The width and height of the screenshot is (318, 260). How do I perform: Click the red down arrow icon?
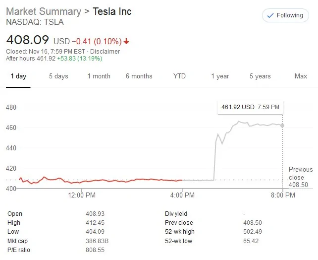[x=127, y=41]
